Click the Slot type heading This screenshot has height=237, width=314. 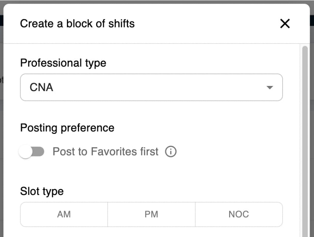[42, 191]
